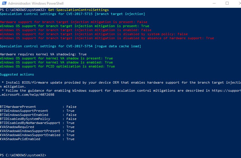The height and width of the screenshot is (158, 241).
Task: Click the CVE-2017-5715 branch target injection heading
Action: [72, 14]
